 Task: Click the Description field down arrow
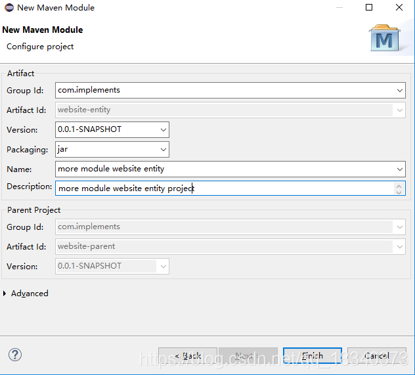pyautogui.click(x=399, y=192)
